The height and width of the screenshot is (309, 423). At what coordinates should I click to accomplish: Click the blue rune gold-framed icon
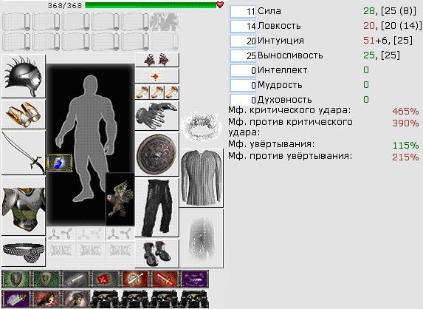59,163
